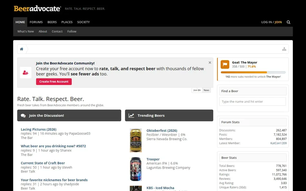Click the orange flag goal icon

[x=225, y=64]
